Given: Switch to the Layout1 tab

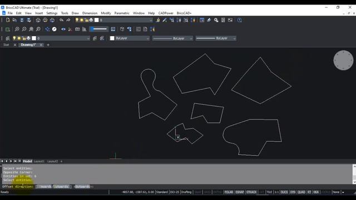Looking at the screenshot, I should tap(39, 161).
